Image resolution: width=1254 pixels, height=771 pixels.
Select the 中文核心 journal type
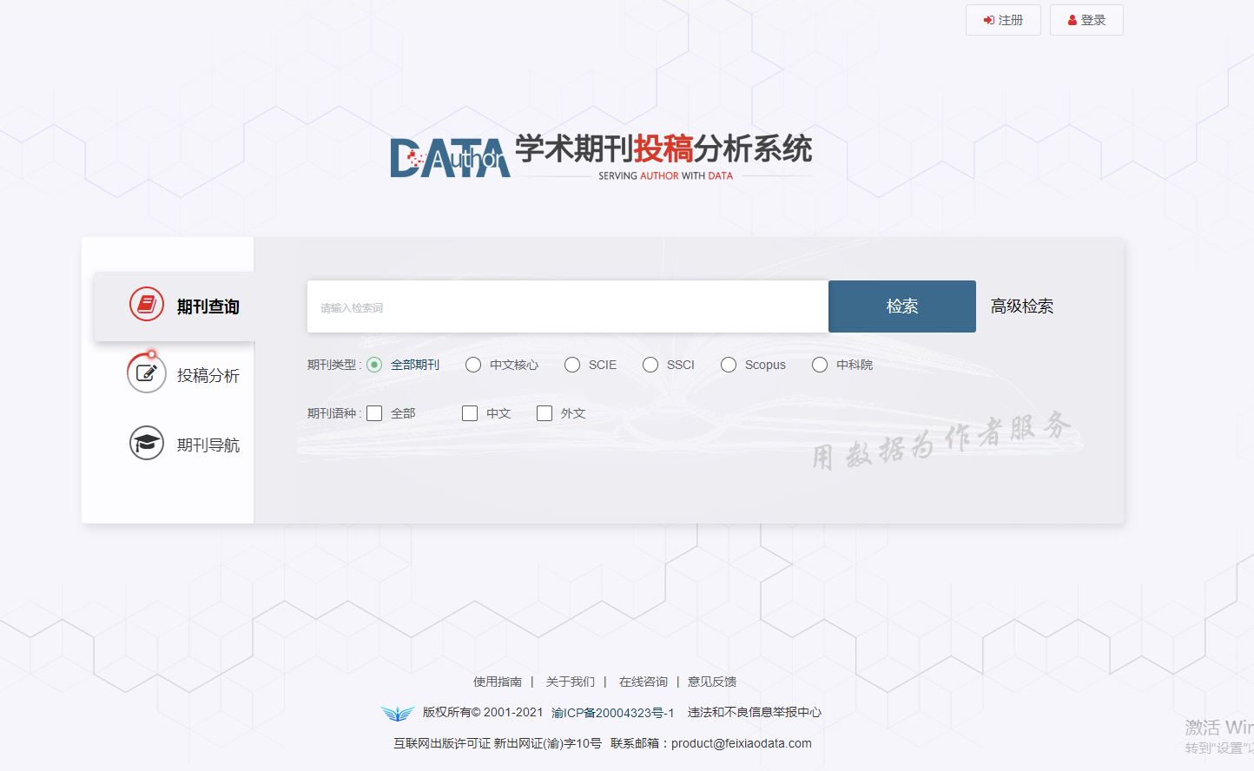[x=473, y=365]
